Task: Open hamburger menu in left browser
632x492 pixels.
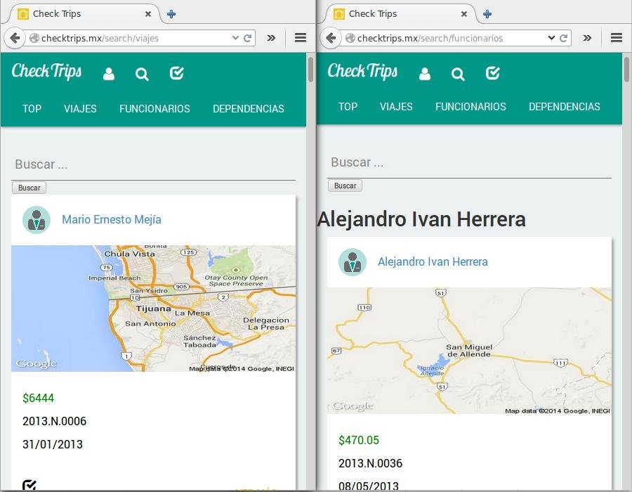Action: [x=301, y=38]
